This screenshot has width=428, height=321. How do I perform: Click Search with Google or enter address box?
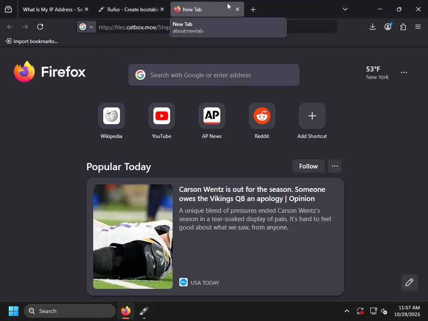[x=214, y=75]
